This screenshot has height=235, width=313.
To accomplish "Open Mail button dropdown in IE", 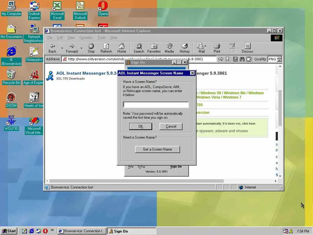I will (205, 46).
